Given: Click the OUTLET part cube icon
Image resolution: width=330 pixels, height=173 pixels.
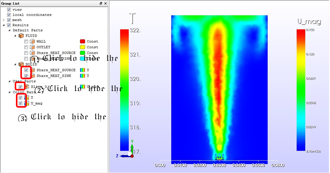Looking at the screenshot, I should pos(32,47).
